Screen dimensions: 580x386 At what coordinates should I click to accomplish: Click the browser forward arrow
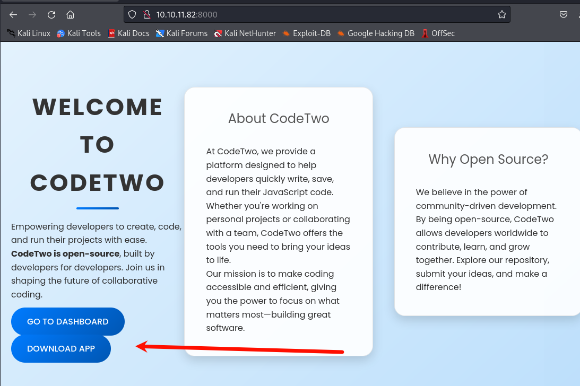coord(32,15)
